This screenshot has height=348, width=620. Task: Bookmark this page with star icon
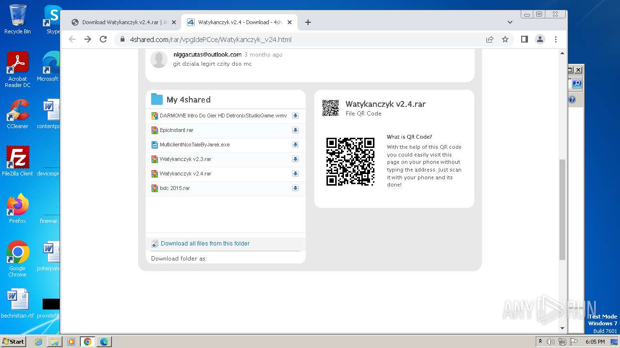505,40
